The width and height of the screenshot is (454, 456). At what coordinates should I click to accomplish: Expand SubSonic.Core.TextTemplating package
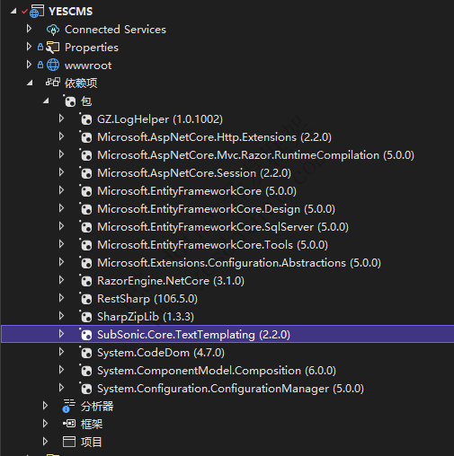(61, 334)
